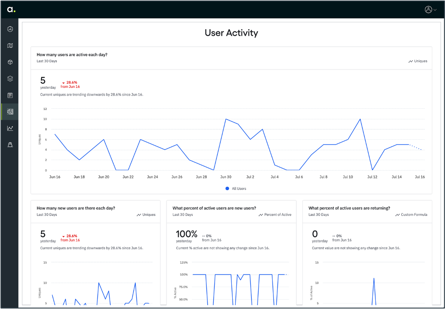Open the line chart icon in sidebar
The image size is (445, 309).
[10, 128]
